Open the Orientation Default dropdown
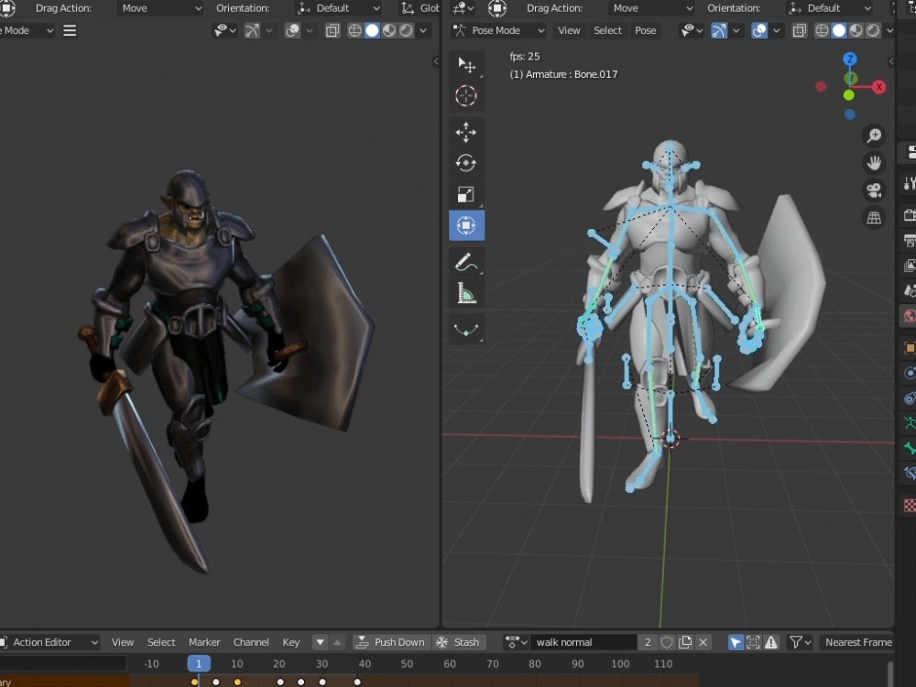Viewport: 916px width, 687px height. coord(829,8)
